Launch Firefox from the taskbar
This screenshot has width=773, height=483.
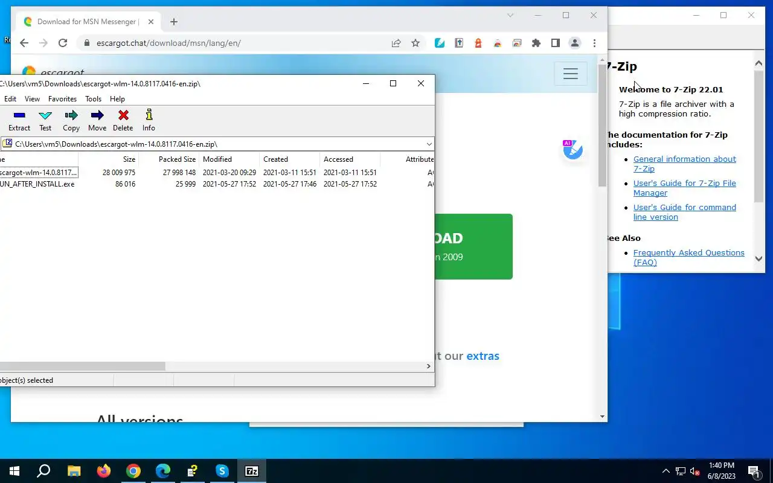[104, 471]
